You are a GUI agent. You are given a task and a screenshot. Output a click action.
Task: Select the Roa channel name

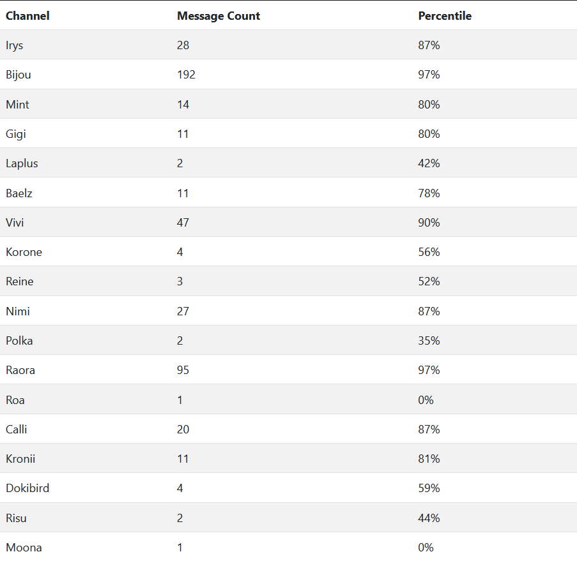coord(15,400)
